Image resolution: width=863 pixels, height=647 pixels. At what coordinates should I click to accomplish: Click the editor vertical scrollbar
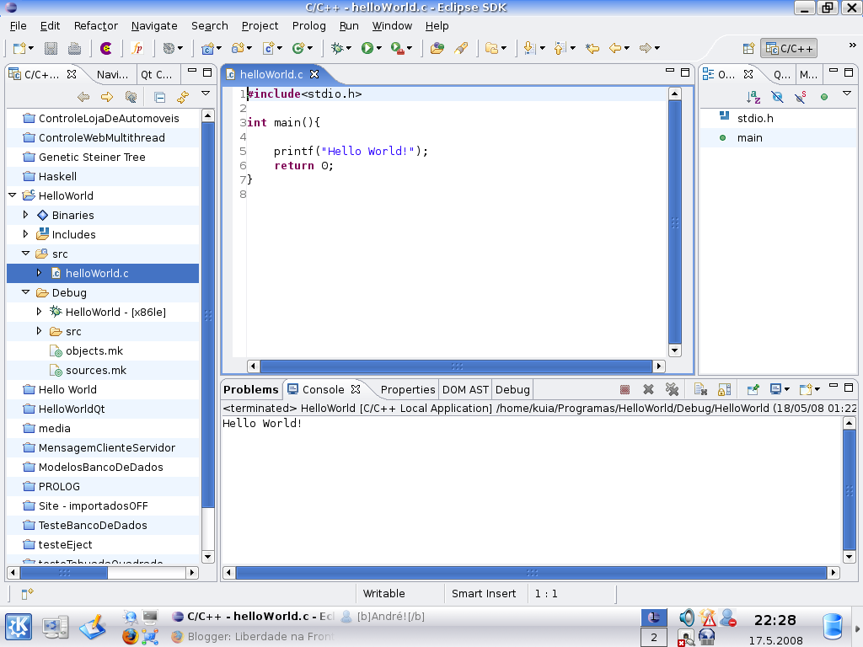coord(675,222)
